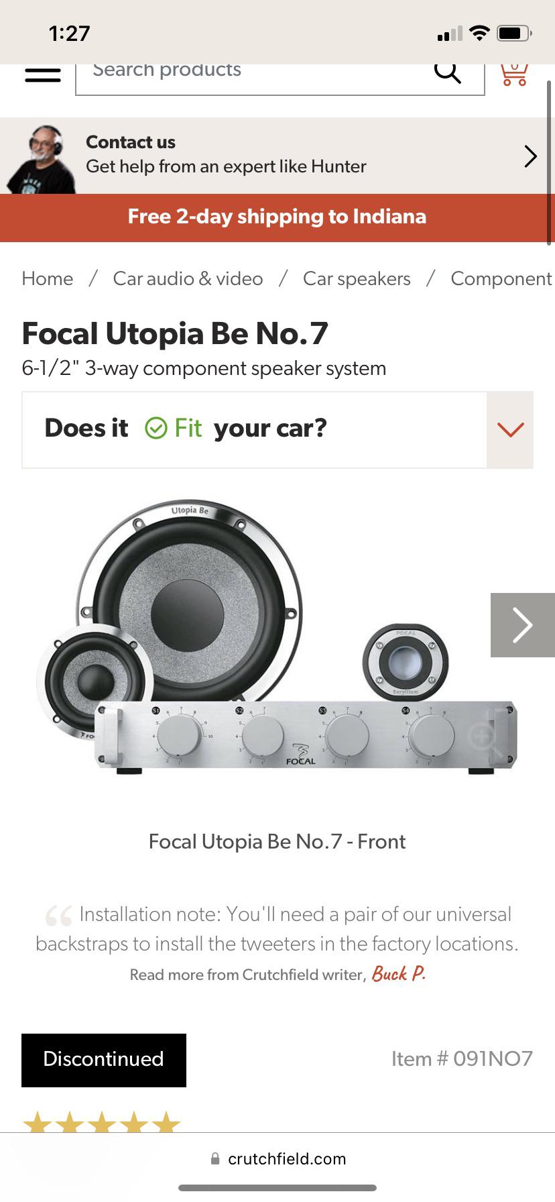Image resolution: width=555 pixels, height=1202 pixels.
Task: Open the hamburger navigation menu
Action: (x=42, y=74)
